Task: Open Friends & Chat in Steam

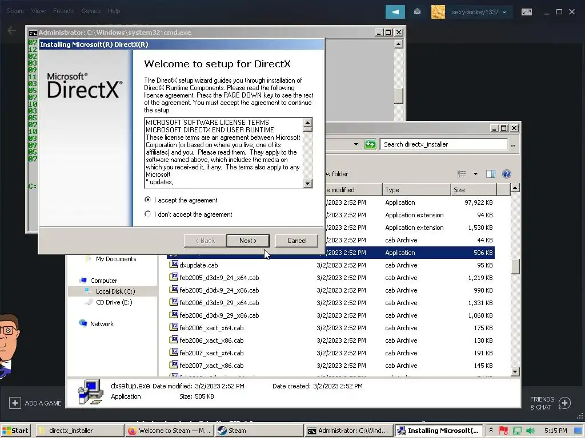Action: [542, 403]
